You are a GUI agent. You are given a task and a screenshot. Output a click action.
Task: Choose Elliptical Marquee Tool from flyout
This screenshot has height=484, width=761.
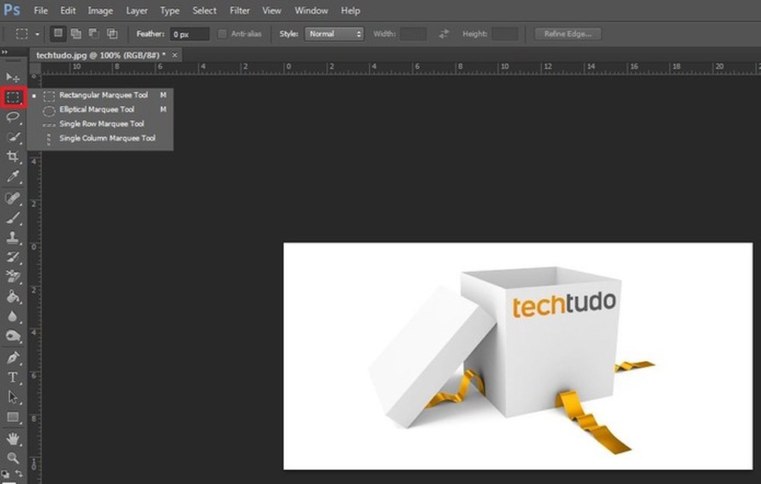(x=97, y=110)
